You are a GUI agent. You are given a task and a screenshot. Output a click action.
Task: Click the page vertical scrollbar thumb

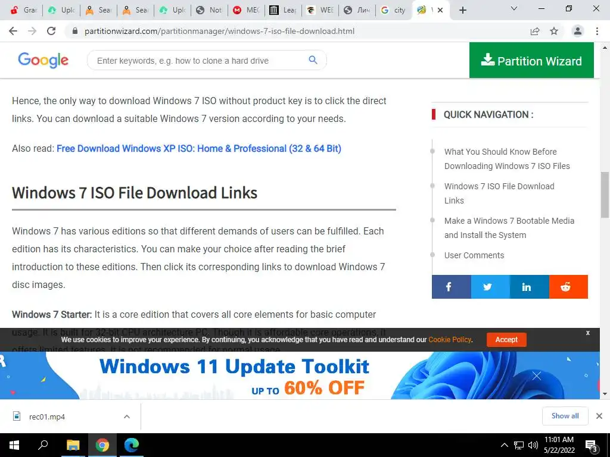click(605, 195)
